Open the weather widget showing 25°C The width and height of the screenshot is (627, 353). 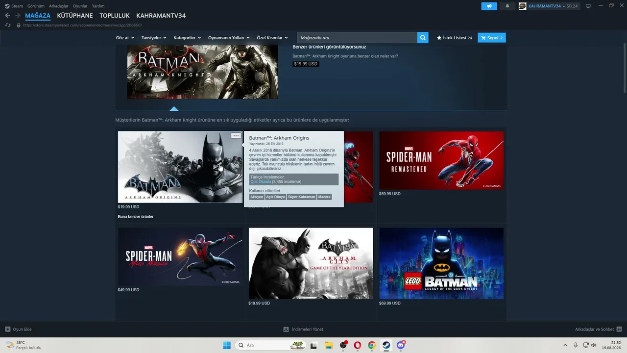(23, 345)
